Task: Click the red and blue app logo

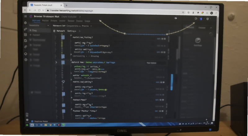Action: tap(31, 16)
